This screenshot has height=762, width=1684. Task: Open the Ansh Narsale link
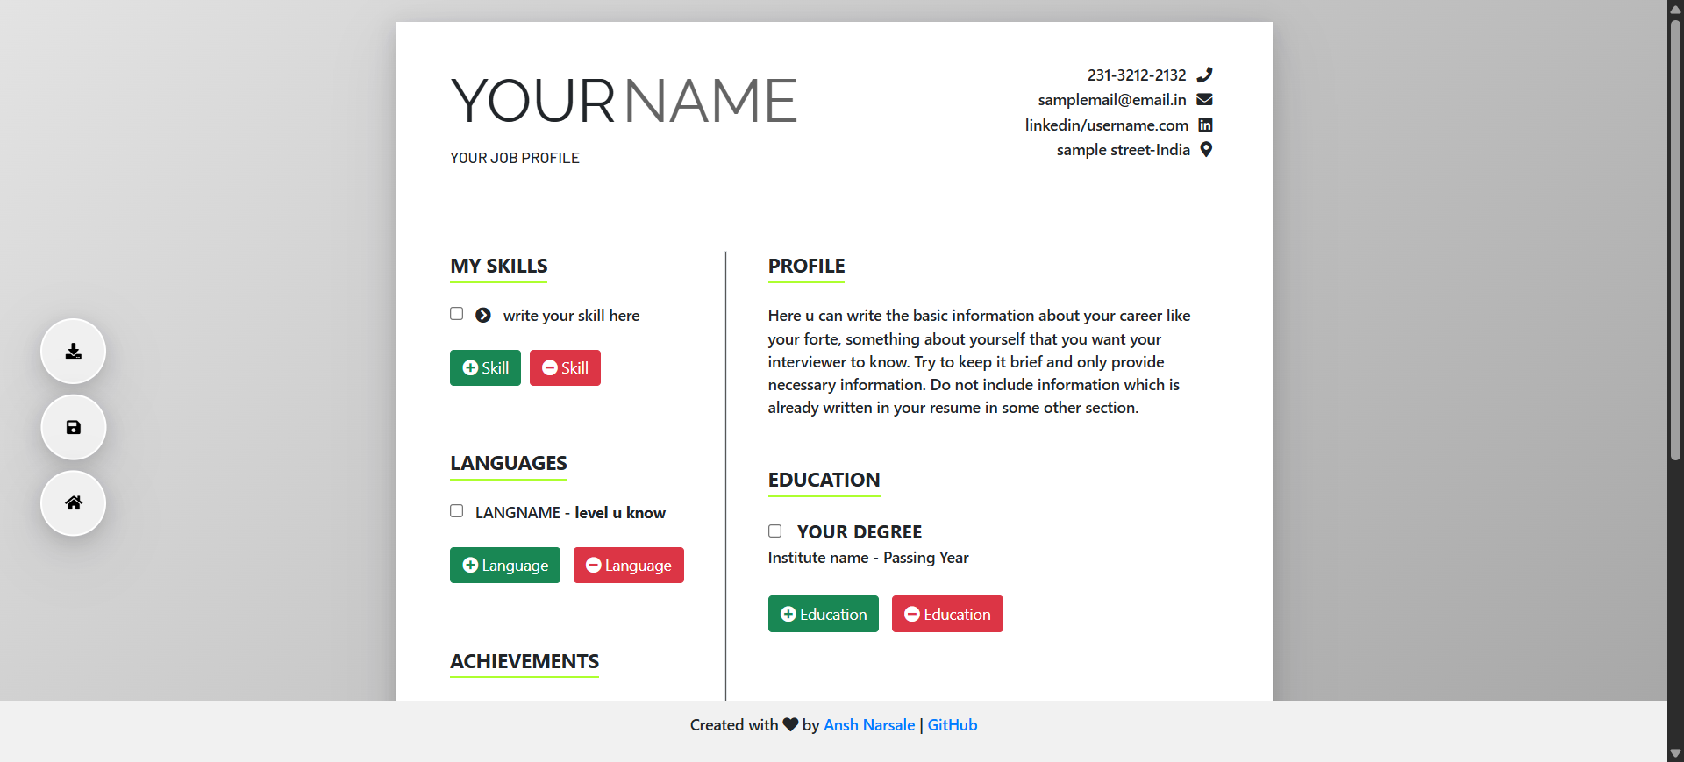coord(868,725)
